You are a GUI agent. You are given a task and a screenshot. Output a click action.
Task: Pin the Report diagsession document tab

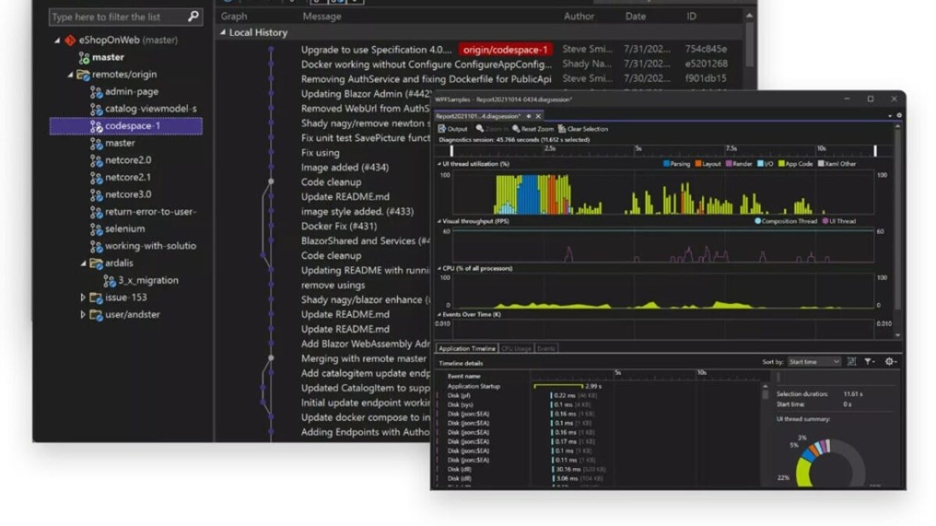(x=529, y=116)
